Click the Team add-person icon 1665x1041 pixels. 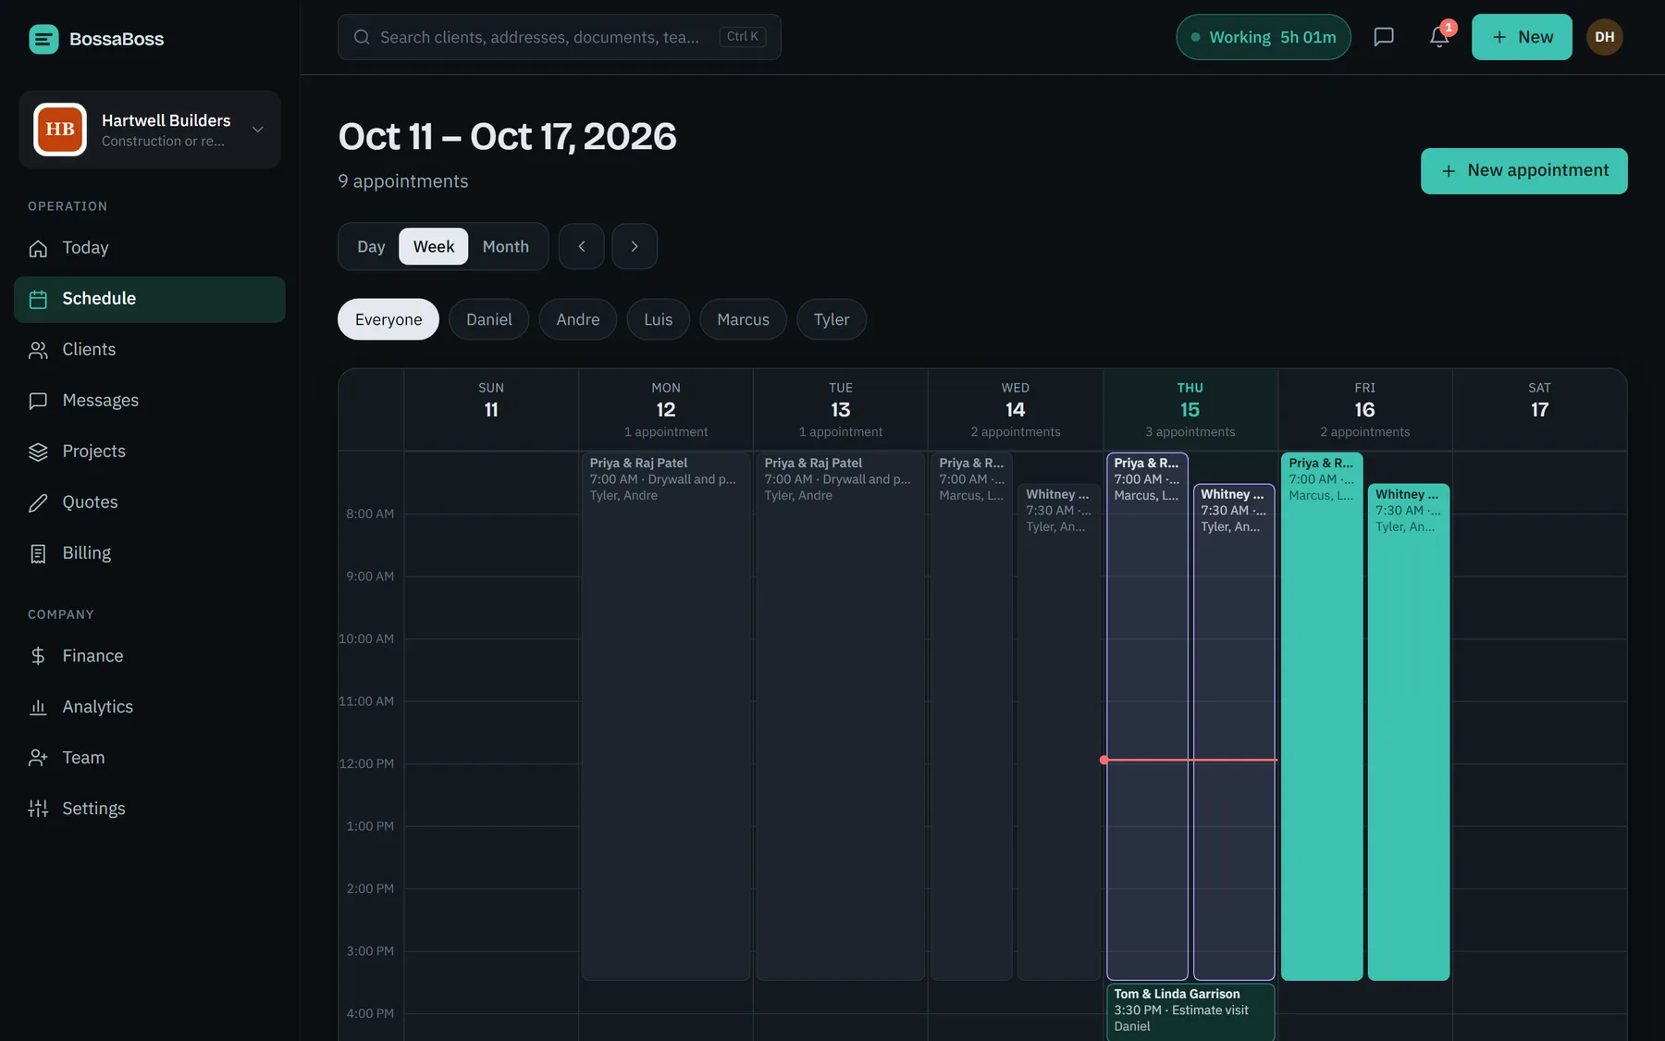pos(38,758)
